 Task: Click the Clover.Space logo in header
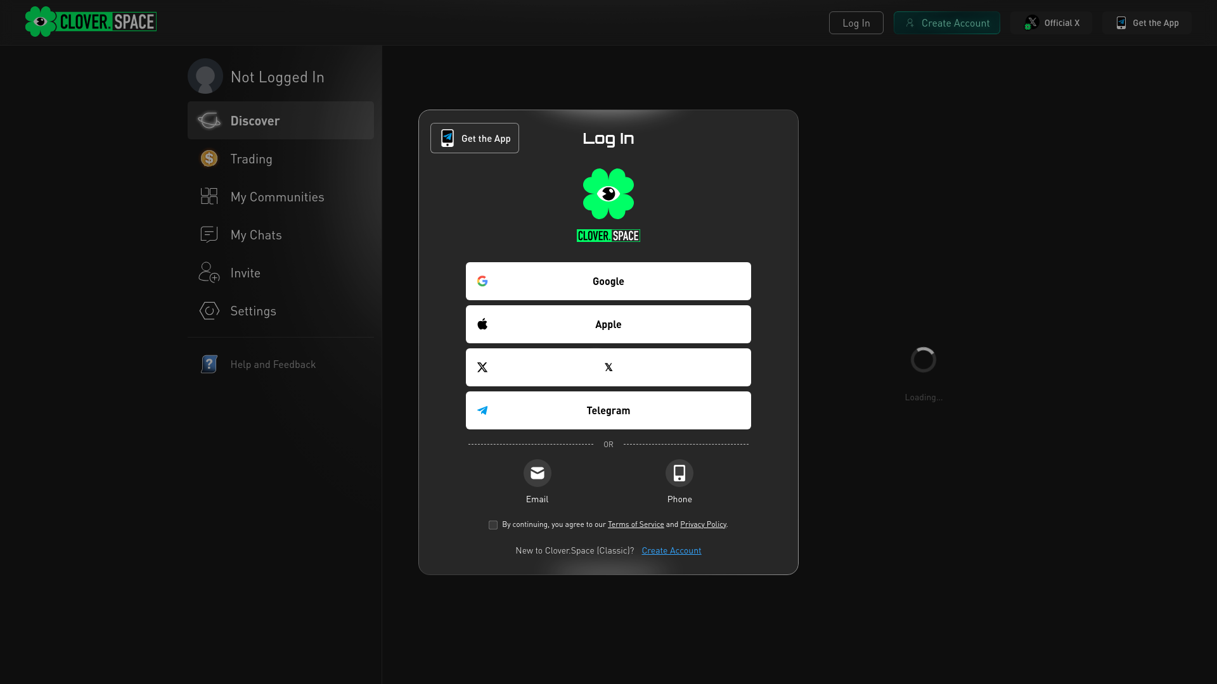click(91, 22)
